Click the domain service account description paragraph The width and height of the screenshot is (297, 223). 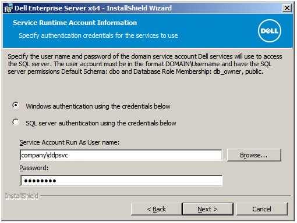pyautogui.click(x=145, y=64)
